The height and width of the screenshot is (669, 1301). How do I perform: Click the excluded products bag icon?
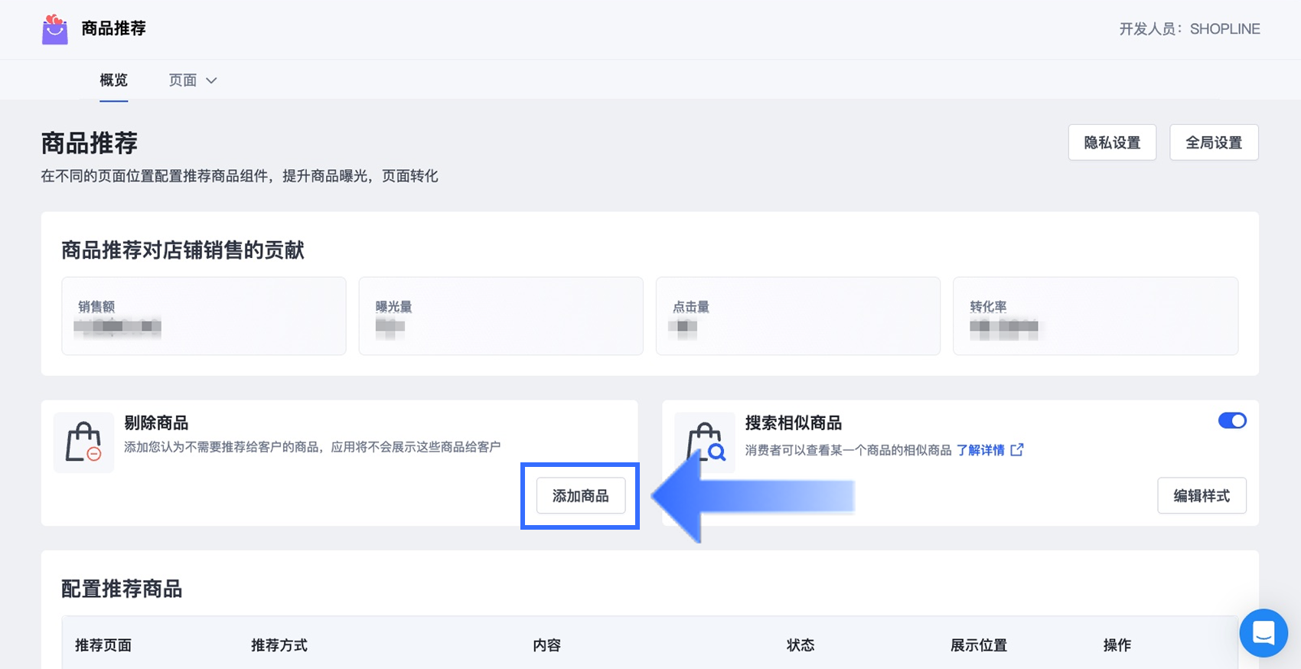(x=83, y=442)
